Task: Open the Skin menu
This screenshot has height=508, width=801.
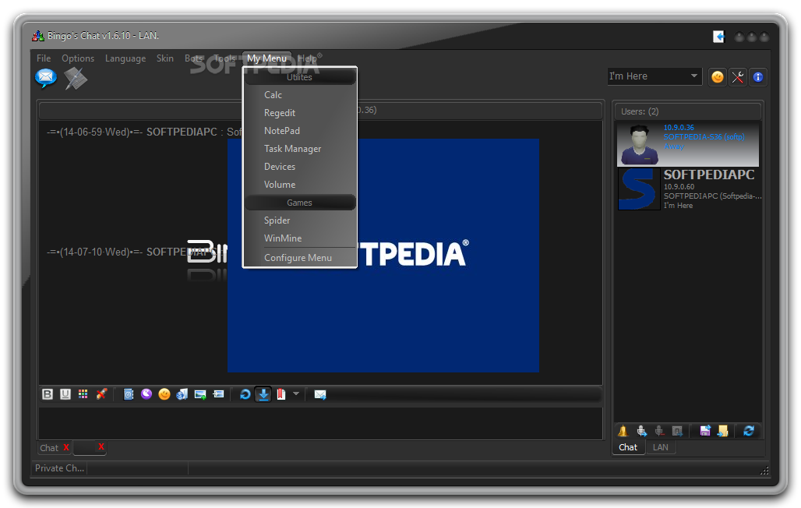Action: [165, 58]
